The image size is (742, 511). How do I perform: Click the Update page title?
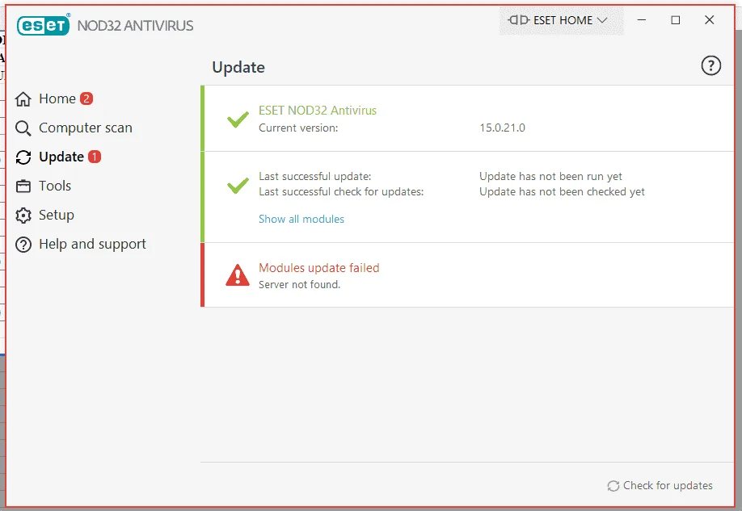point(238,67)
